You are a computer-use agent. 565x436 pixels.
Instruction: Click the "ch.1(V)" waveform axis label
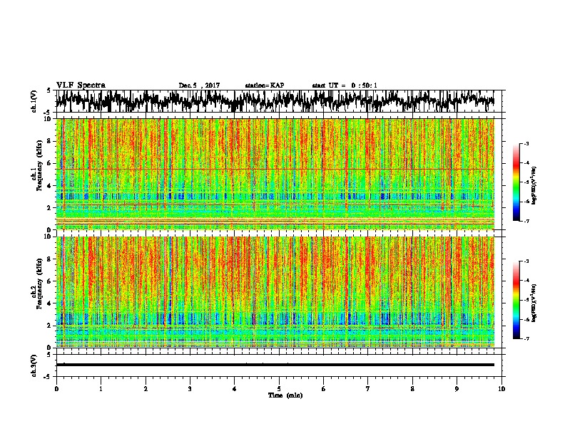coord(34,101)
